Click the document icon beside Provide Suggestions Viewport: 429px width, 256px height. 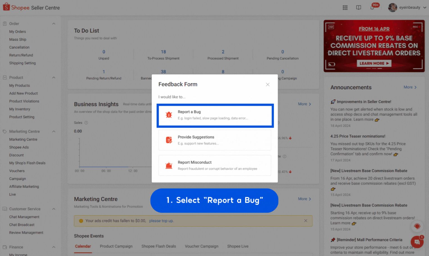pos(169,140)
